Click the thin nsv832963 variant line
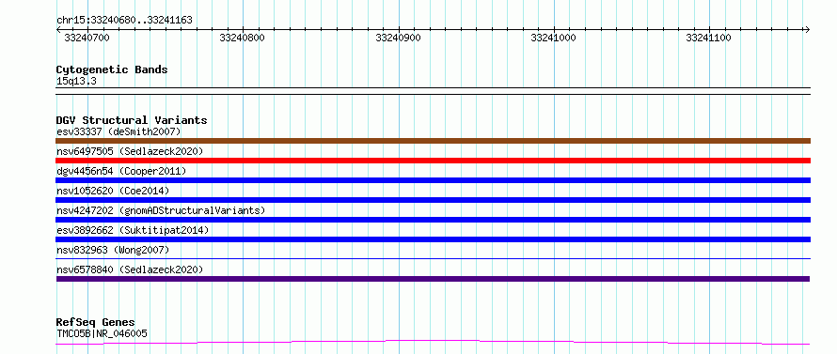Image resolution: width=837 pixels, height=354 pixels. point(433,259)
